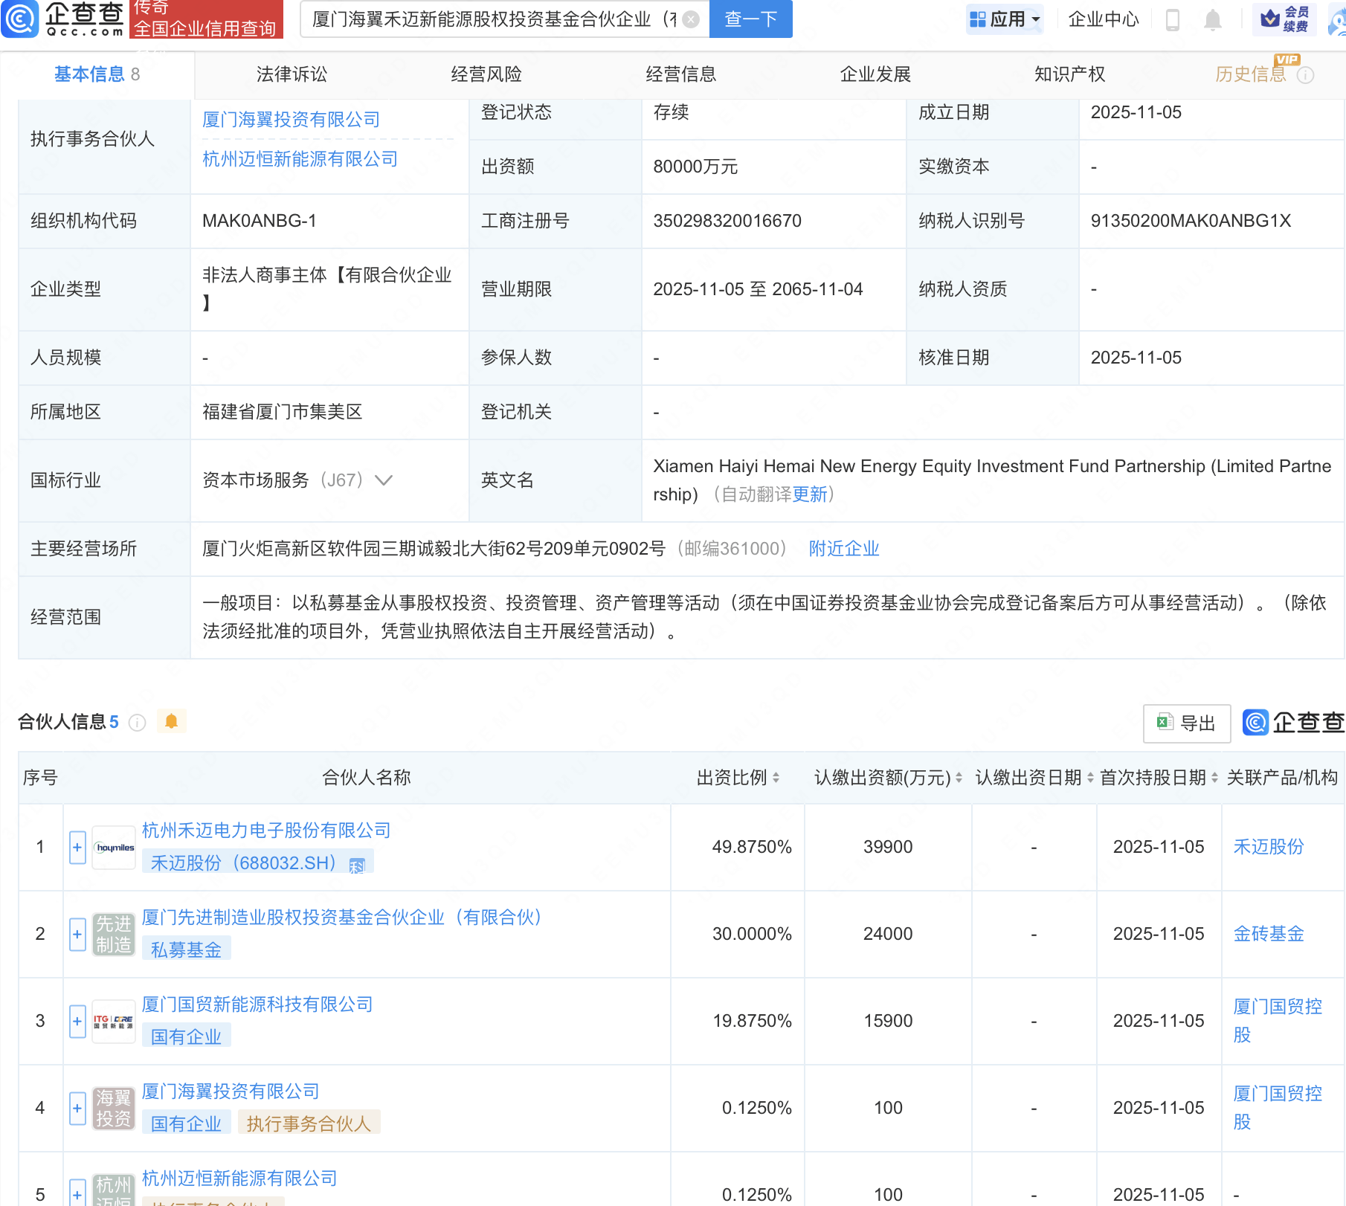Viewport: 1346px width, 1206px height.
Task: Click the 查一下 search button
Action: pos(750,19)
